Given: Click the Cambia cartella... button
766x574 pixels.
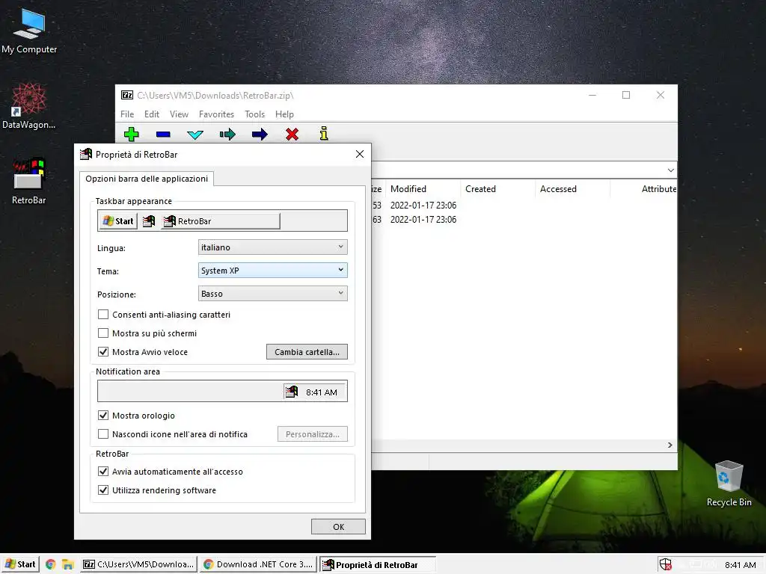Looking at the screenshot, I should tap(307, 352).
